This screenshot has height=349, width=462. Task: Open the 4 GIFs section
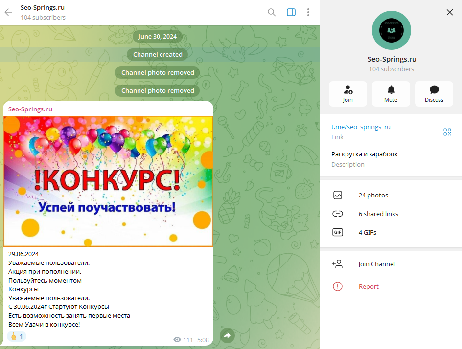click(x=391, y=232)
